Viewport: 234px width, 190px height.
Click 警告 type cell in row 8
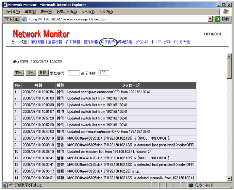(x=61, y=138)
